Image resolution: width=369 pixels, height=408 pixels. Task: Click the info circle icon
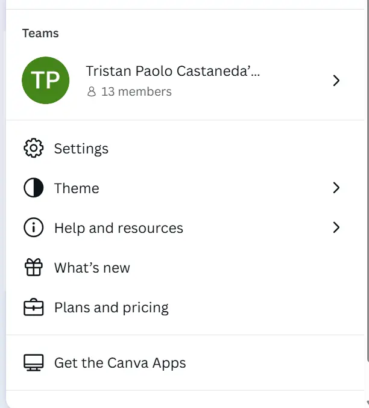tap(34, 227)
